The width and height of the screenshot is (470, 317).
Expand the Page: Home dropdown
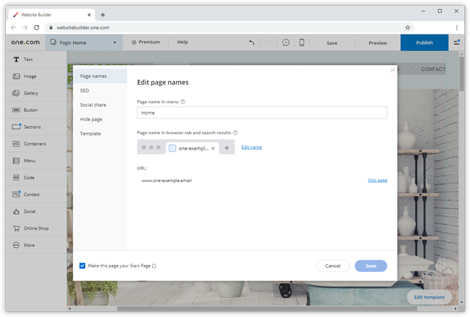coord(84,42)
